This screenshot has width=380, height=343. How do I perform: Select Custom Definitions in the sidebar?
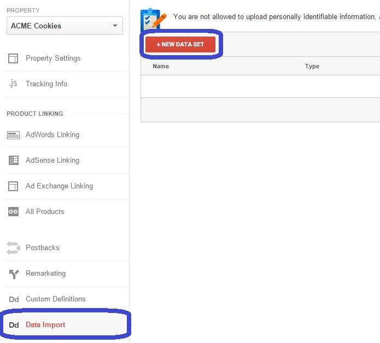(x=56, y=299)
